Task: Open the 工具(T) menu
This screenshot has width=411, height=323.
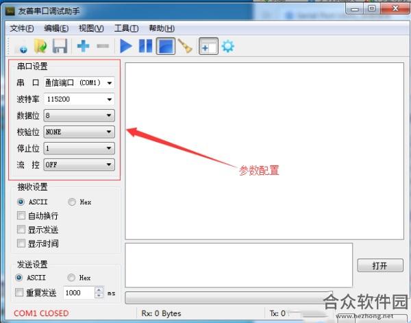Action: point(126,28)
